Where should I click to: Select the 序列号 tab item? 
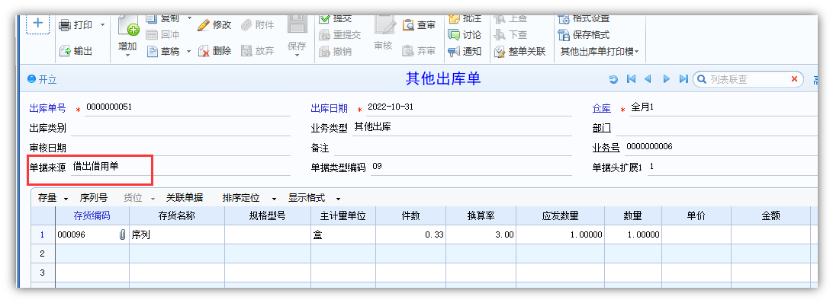click(x=94, y=198)
